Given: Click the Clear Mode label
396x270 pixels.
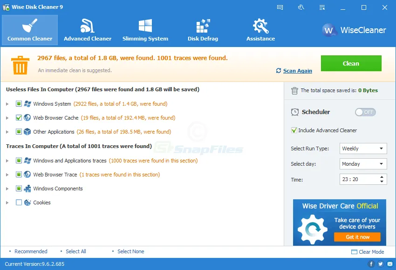Looking at the screenshot, I should tap(371, 252).
